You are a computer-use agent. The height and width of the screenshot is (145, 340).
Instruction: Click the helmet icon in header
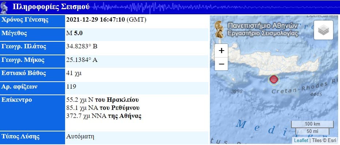point(4,7)
